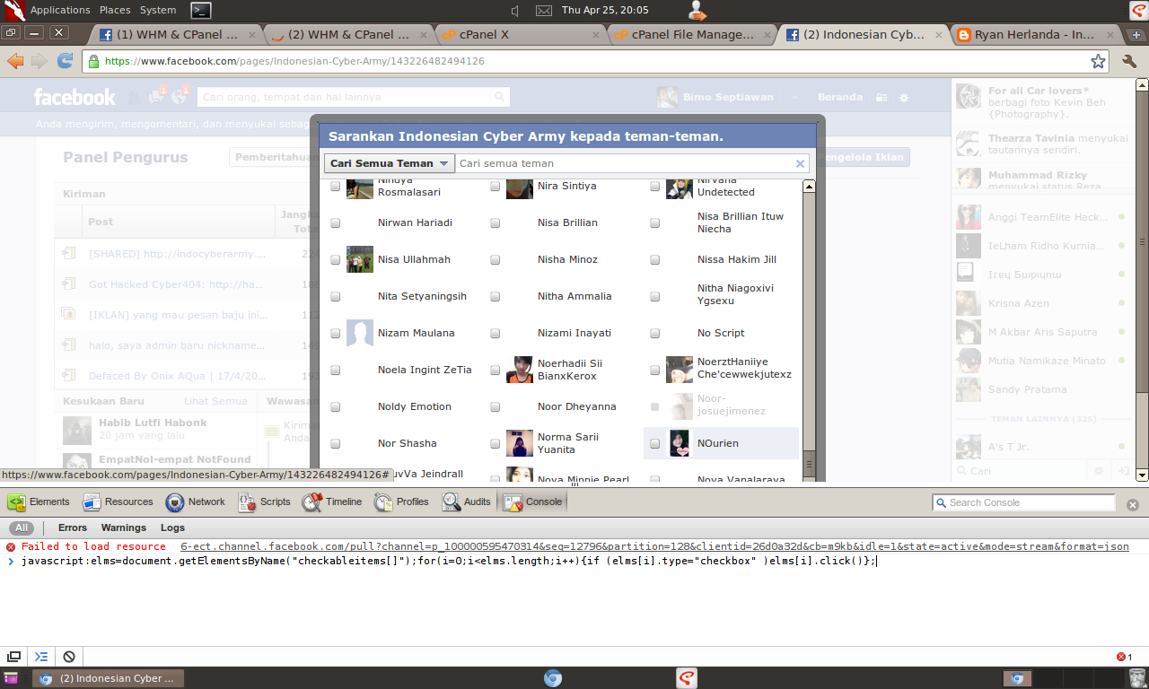Clear the friend search field with X

click(x=800, y=163)
